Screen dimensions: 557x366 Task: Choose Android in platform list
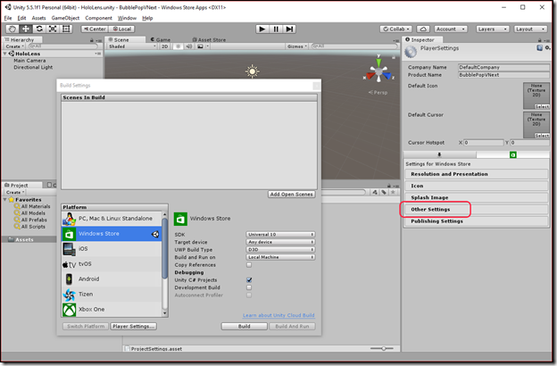click(112, 279)
